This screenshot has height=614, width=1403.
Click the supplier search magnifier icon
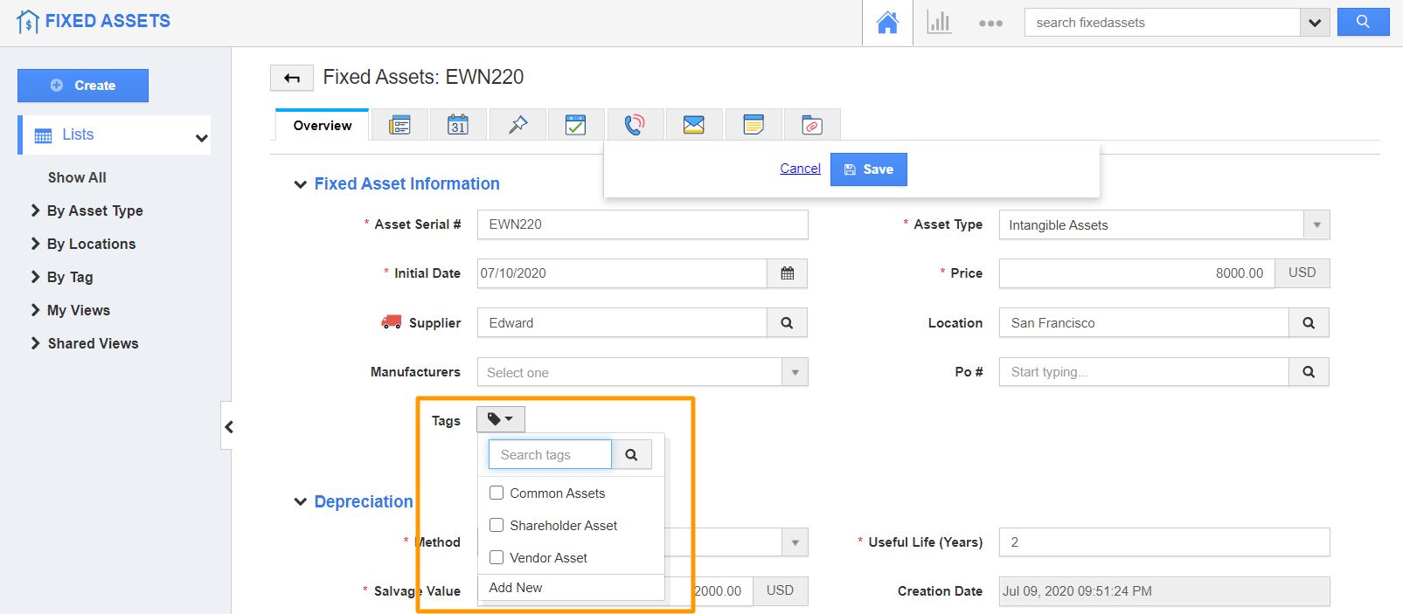coord(787,323)
